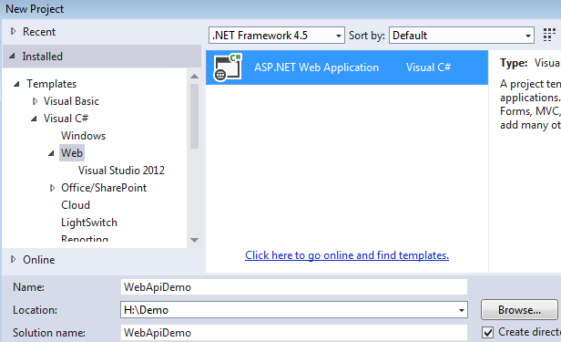
Task: Click the tree scrollbar down arrow
Action: (194, 240)
